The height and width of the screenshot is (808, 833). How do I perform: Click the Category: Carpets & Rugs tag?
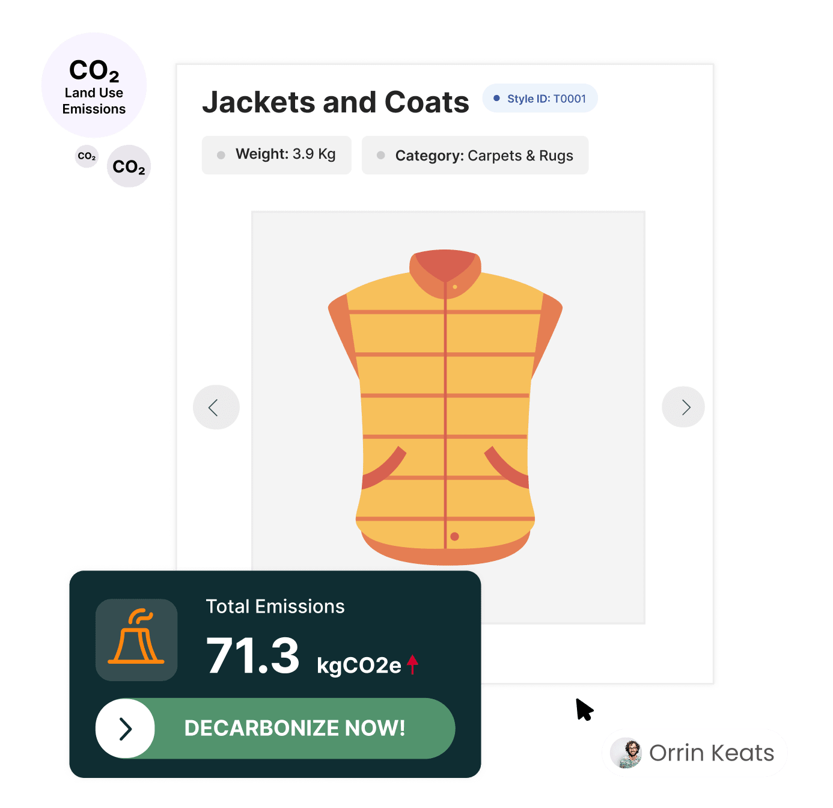[x=475, y=155]
